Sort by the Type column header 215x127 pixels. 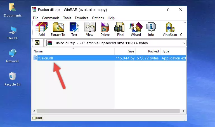173,51
